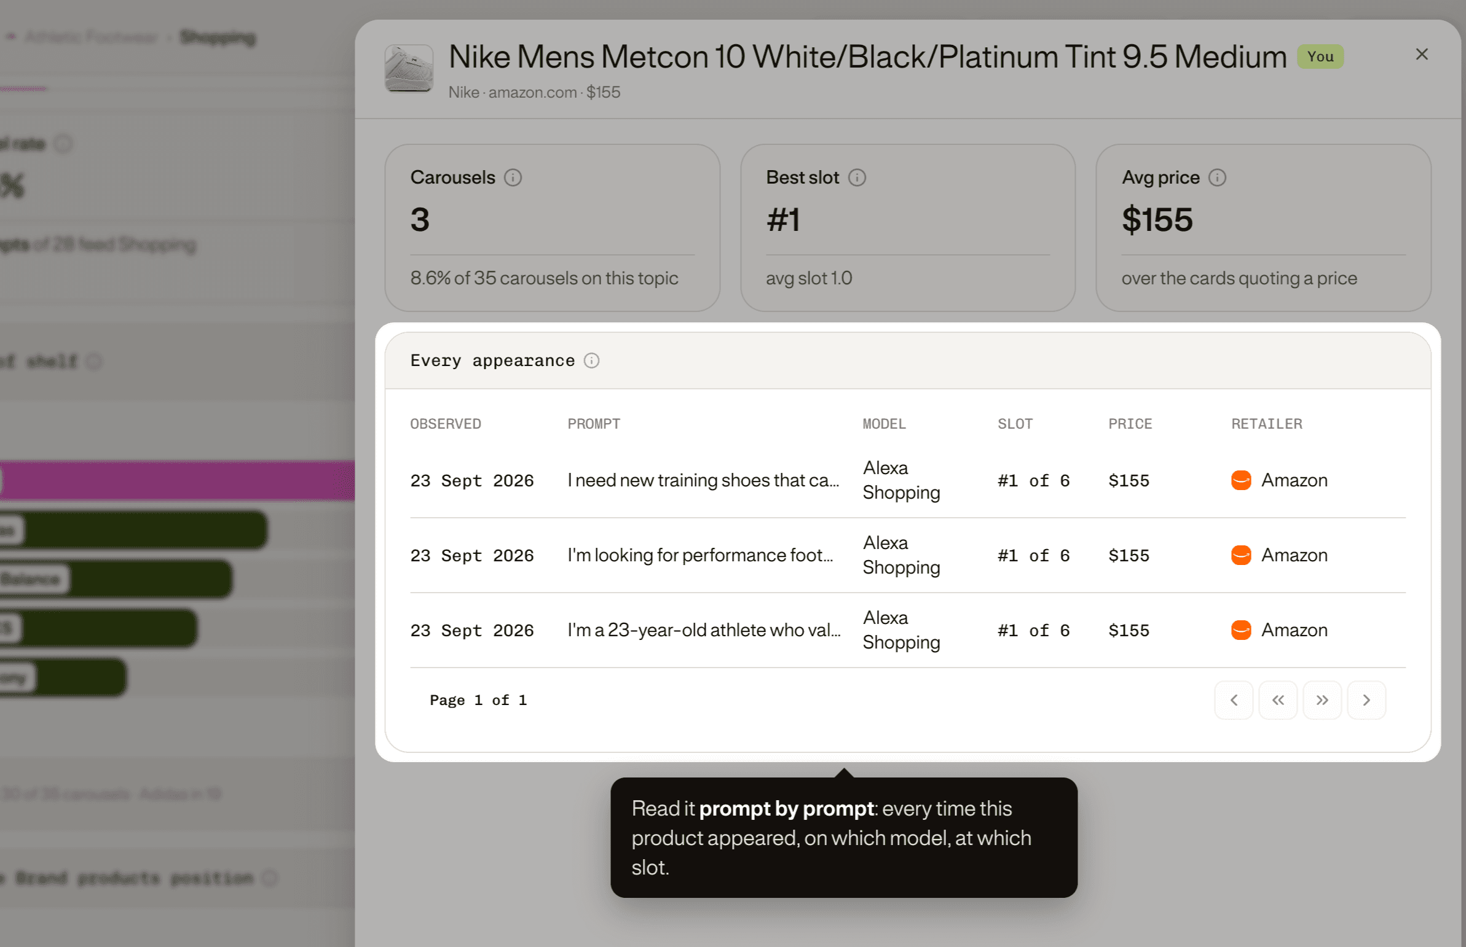Click the 'You' badge beside the title
The image size is (1466, 947).
point(1320,57)
